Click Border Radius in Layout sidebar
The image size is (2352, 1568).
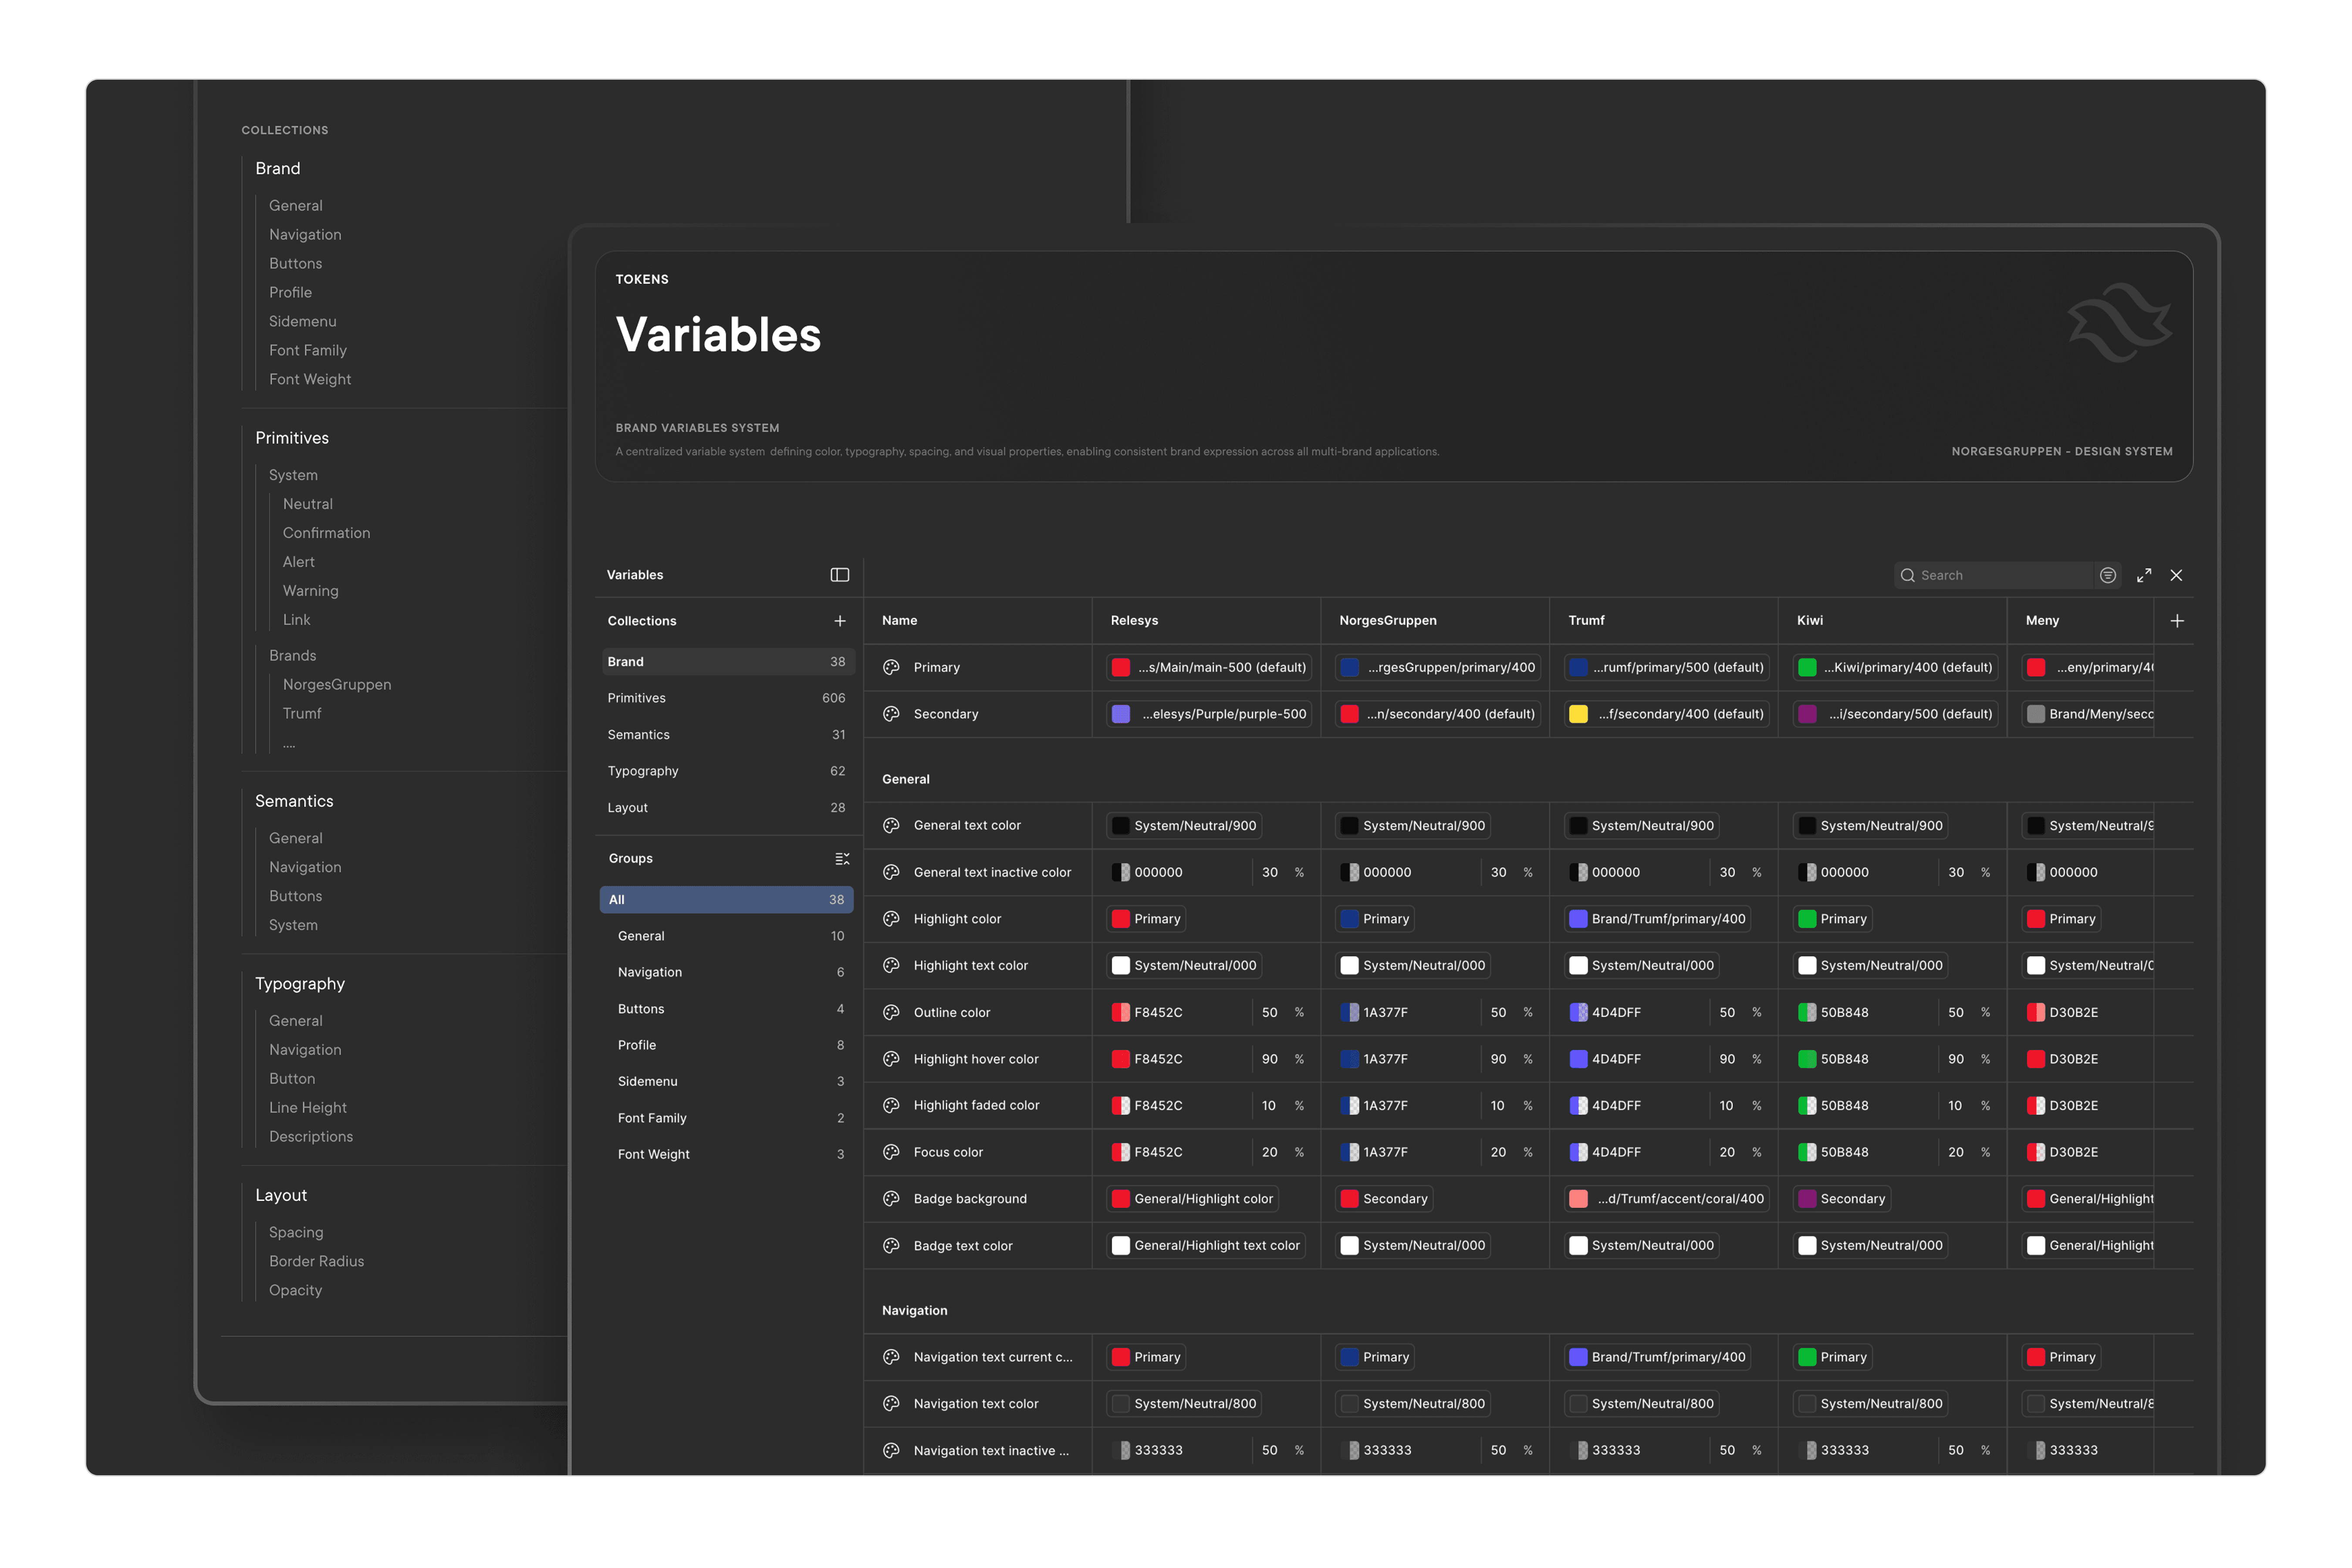coord(316,1261)
